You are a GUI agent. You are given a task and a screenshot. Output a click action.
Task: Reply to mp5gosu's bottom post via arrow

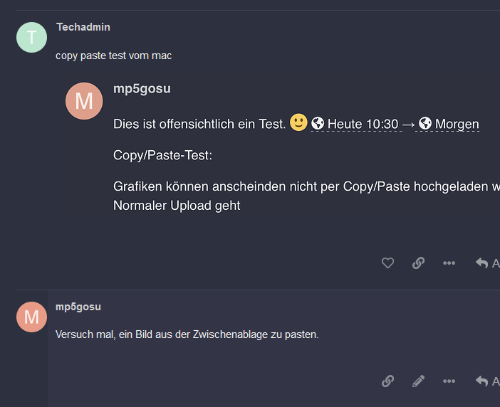[x=483, y=381]
